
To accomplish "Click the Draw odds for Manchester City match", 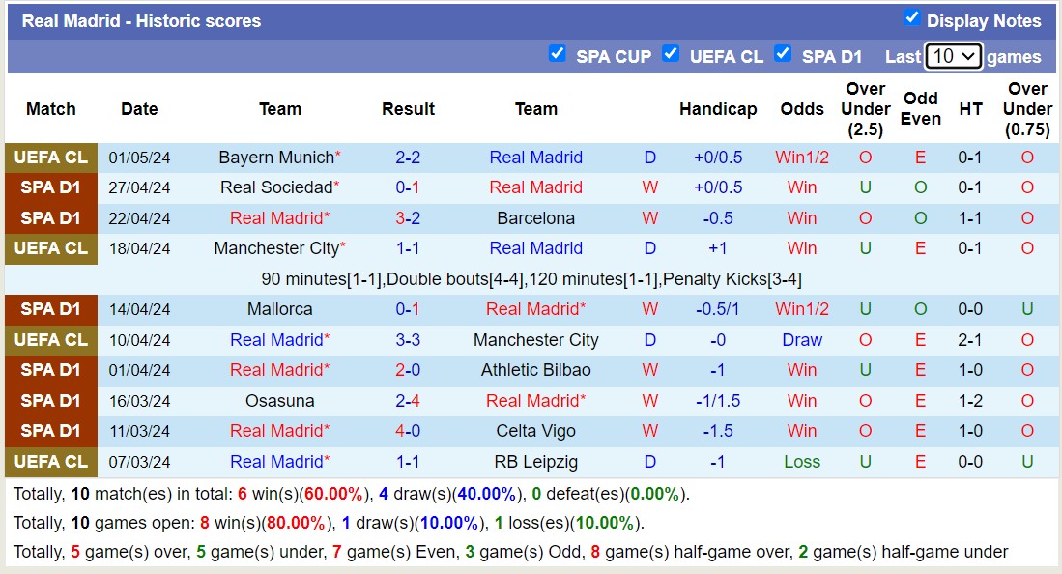I will tap(802, 339).
